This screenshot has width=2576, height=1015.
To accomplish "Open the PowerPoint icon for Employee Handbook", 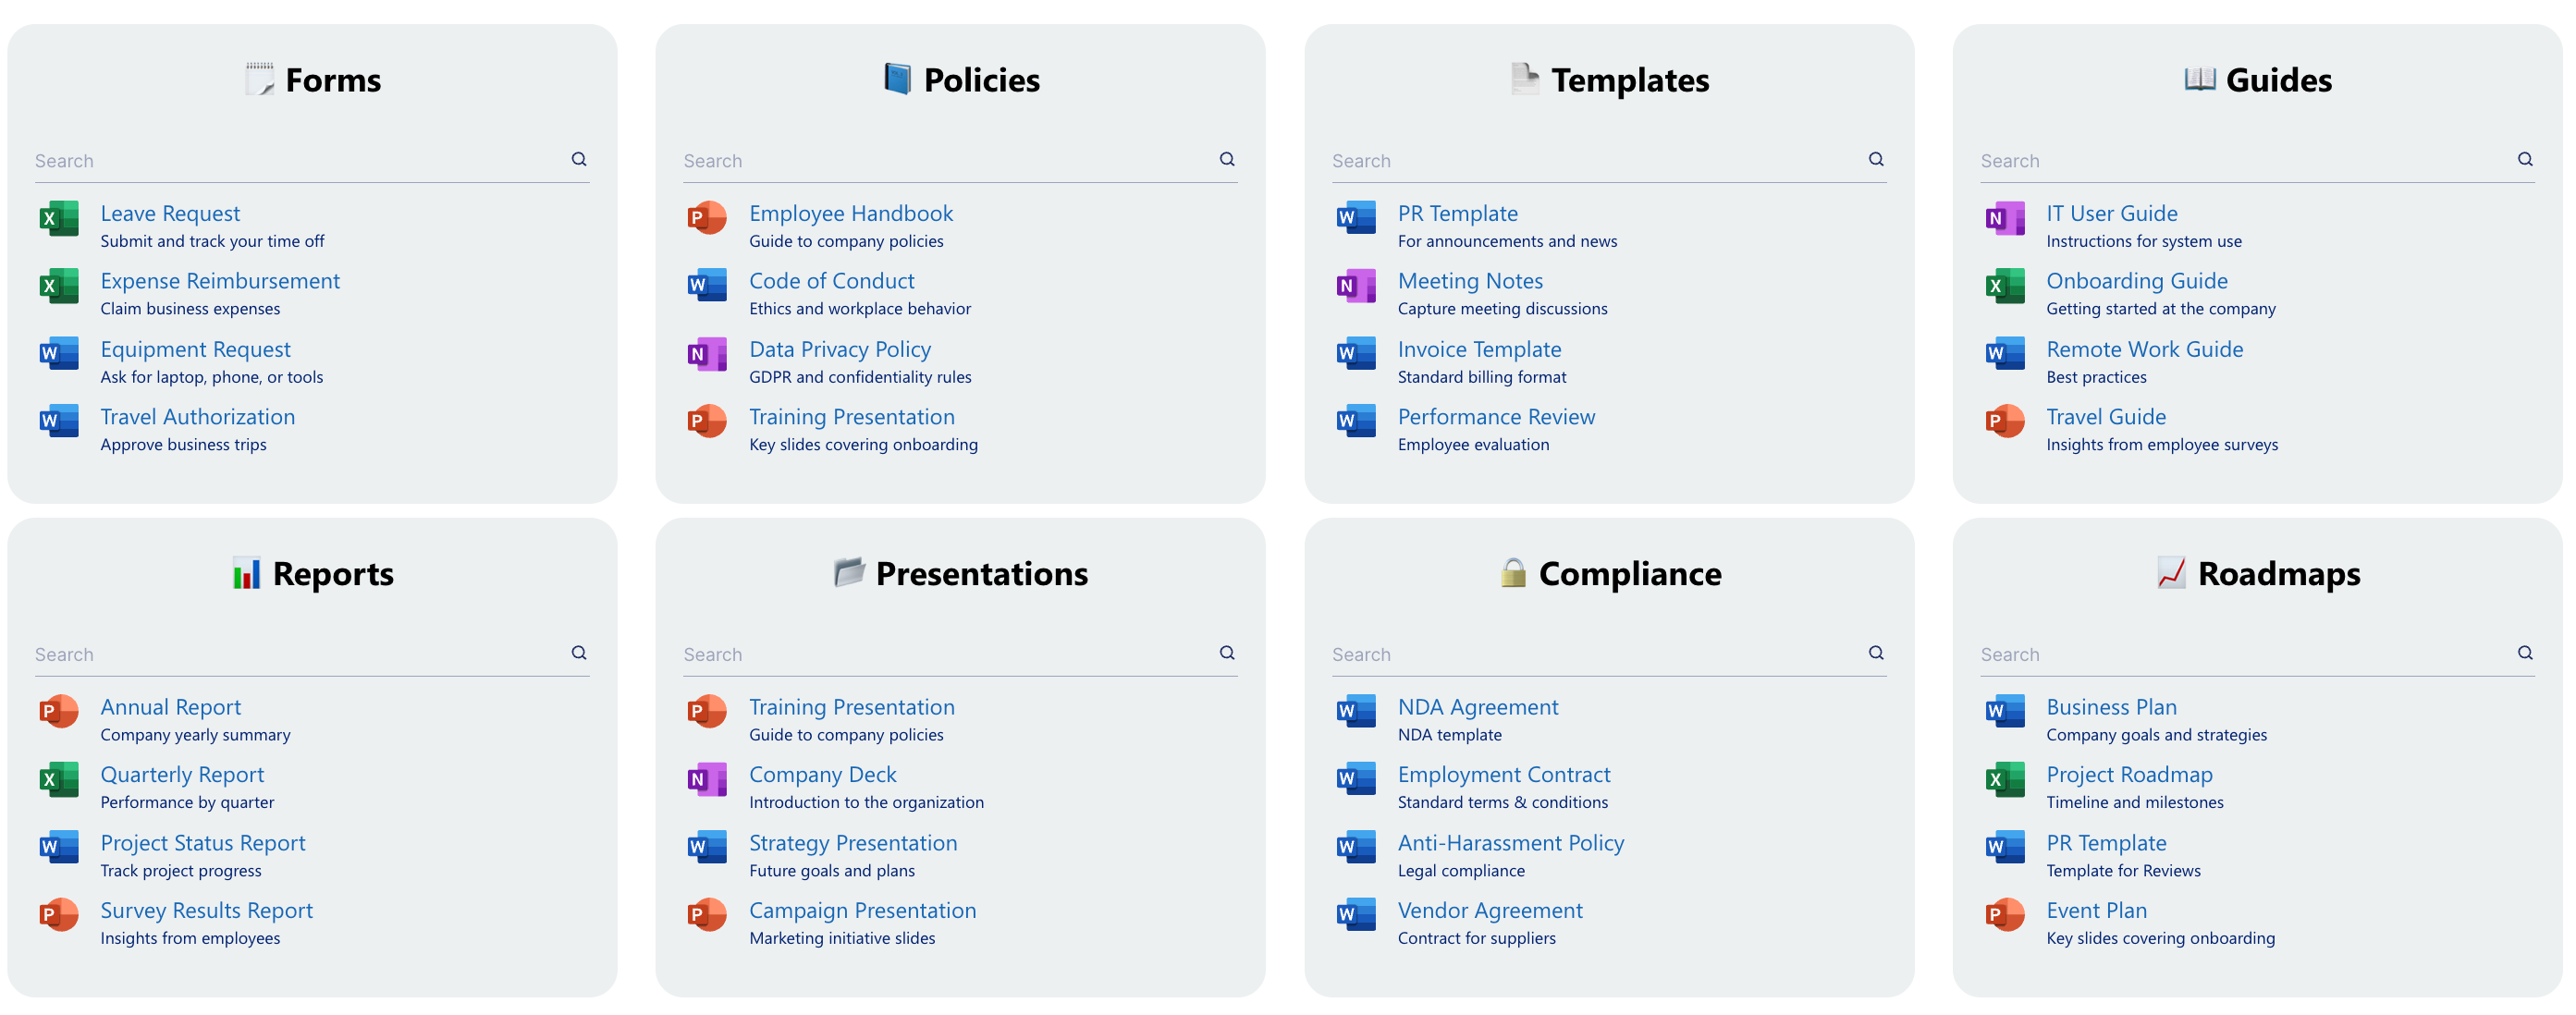I will coord(707,218).
